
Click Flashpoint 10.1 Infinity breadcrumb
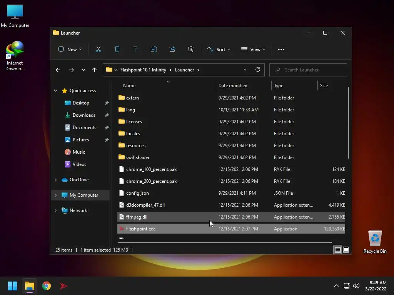143,70
